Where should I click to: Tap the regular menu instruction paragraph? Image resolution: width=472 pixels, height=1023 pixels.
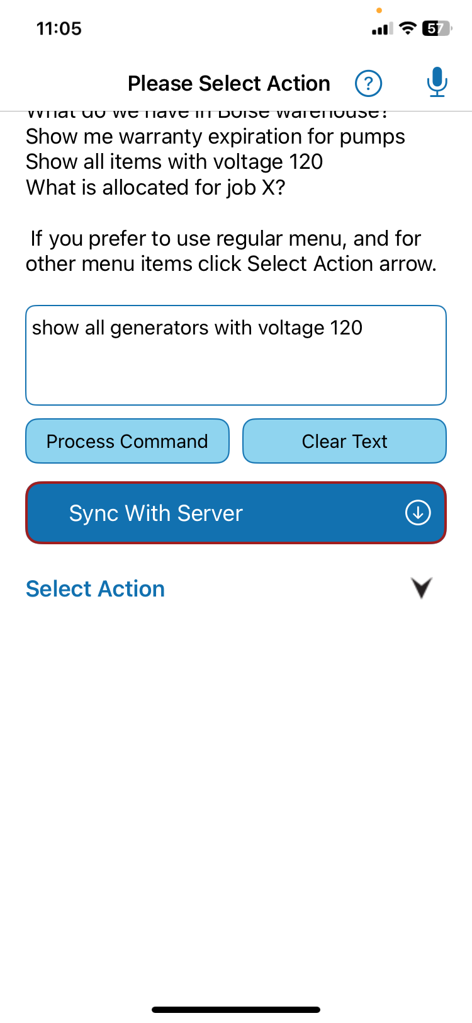[x=231, y=251]
